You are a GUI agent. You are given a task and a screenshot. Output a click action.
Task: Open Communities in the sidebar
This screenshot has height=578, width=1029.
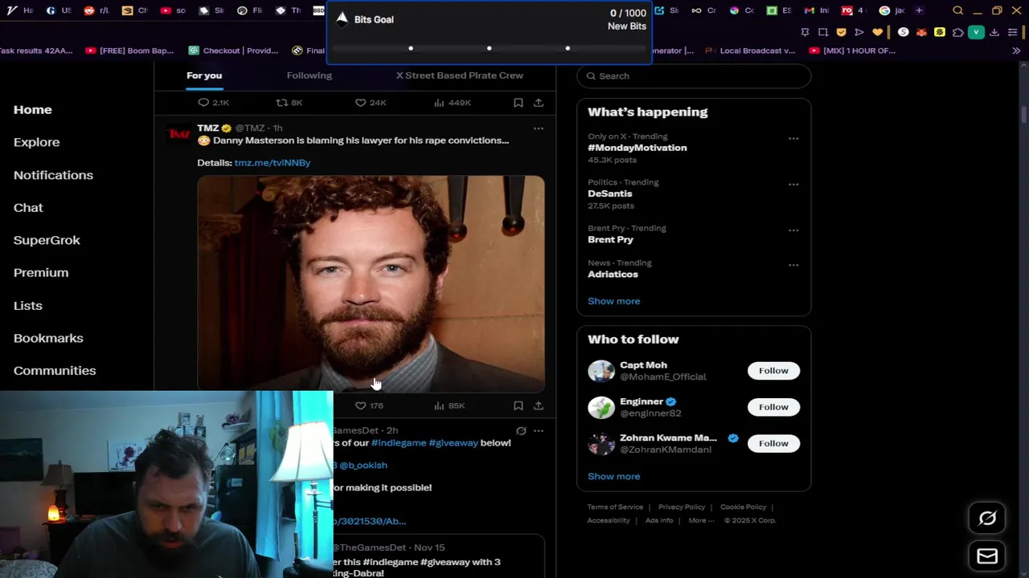coord(55,371)
